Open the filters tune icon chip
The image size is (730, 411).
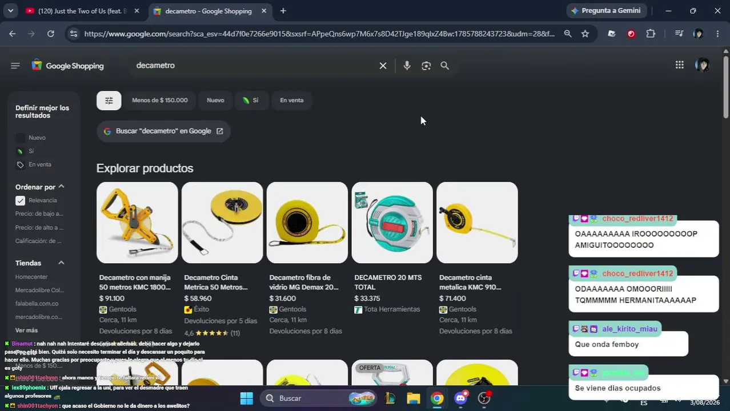click(x=109, y=100)
